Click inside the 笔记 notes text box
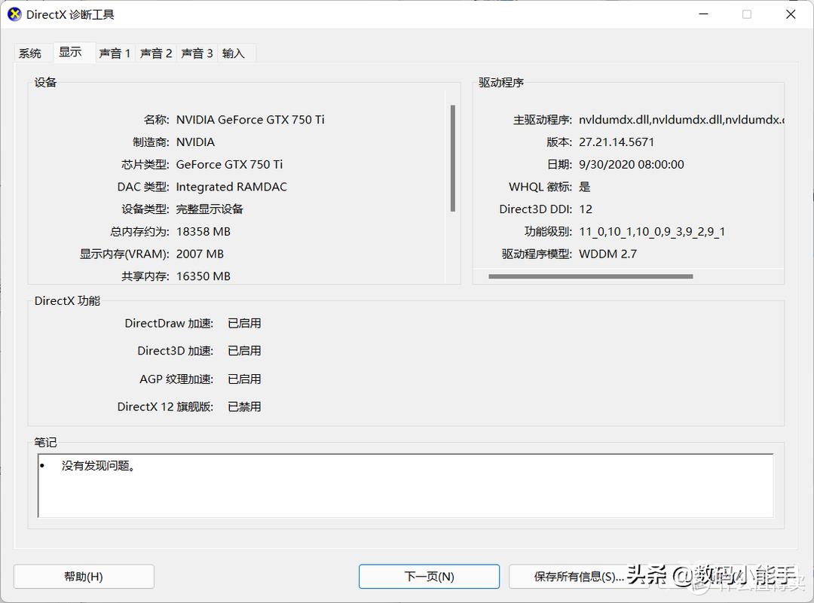Viewport: 814px width, 603px height. tap(405, 486)
